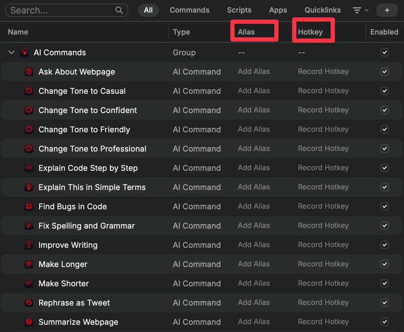Click the Rephrase as Tweet icon
The height and width of the screenshot is (332, 404).
pyautogui.click(x=29, y=303)
